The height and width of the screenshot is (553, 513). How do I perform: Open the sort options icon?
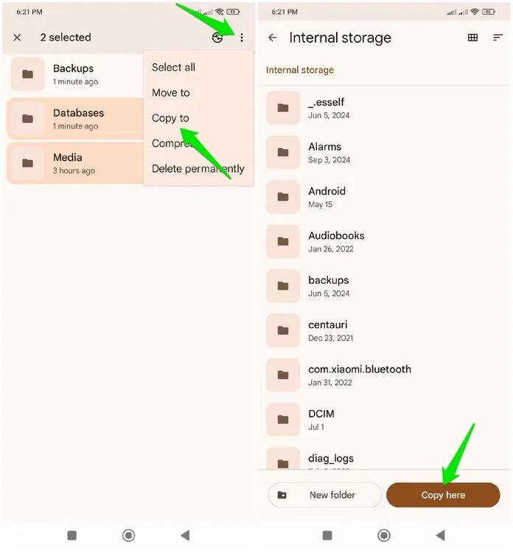click(x=498, y=38)
